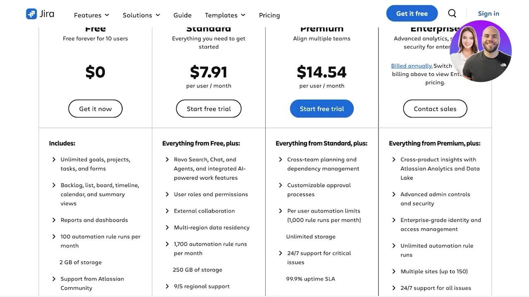The height and width of the screenshot is (297, 529).
Task: Follow the Billed annually link
Action: (x=412, y=66)
